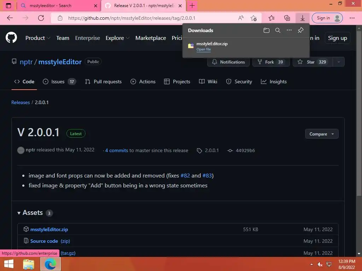Screen dimensions: 362x271
Task: Open Star list dropdown arrow
Action: [x=338, y=62]
